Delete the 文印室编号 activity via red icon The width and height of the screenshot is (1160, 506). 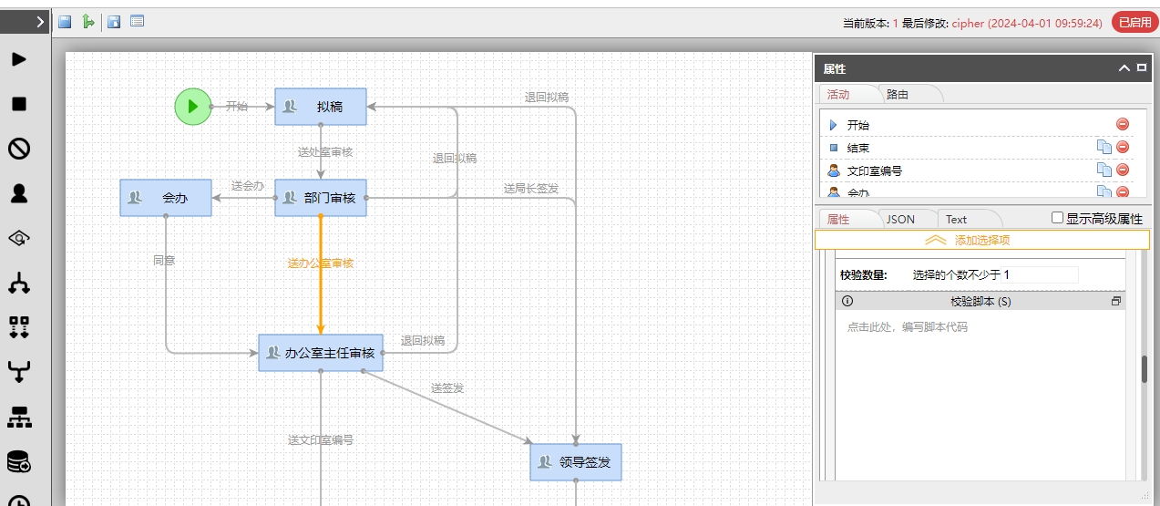click(x=1123, y=170)
